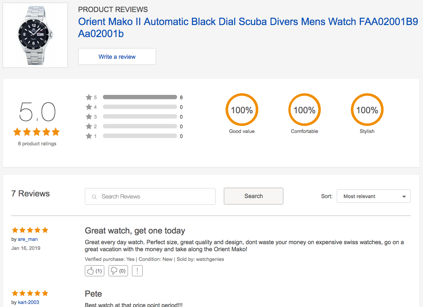Click the Orient watch product thumbnail
This screenshot has width=423, height=307.
pyautogui.click(x=35, y=35)
